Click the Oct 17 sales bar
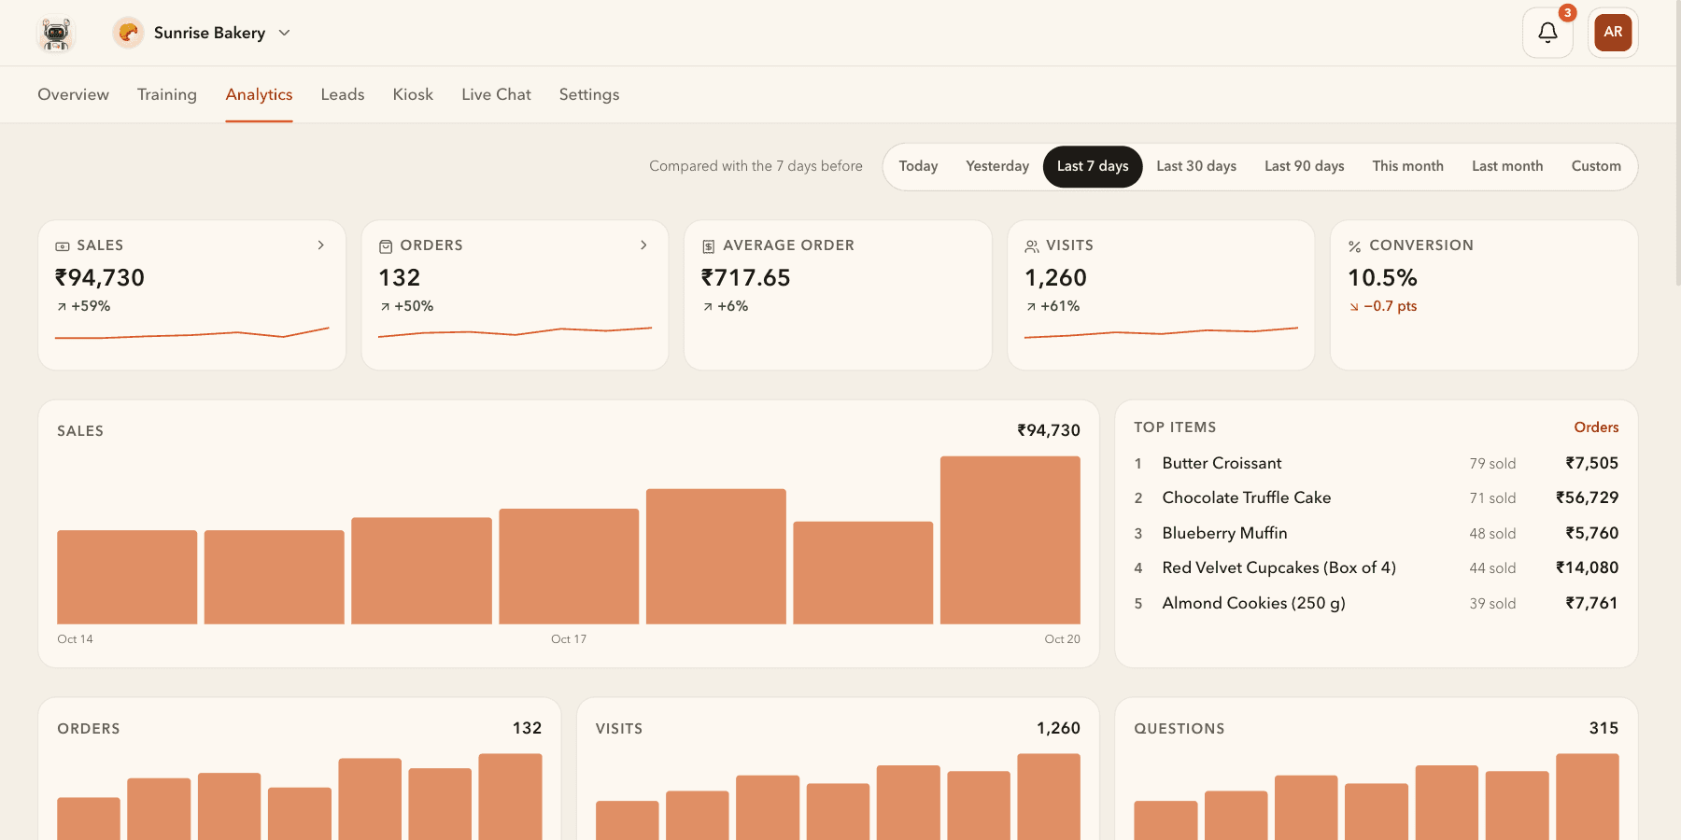The image size is (1681, 840). pos(569,567)
